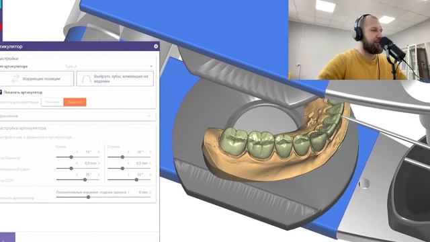Increase the articulator opening 0 mm value
Screen dimensions: 430x242
click(x=150, y=192)
